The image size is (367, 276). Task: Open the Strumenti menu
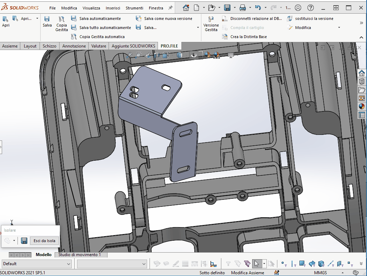[134, 8]
